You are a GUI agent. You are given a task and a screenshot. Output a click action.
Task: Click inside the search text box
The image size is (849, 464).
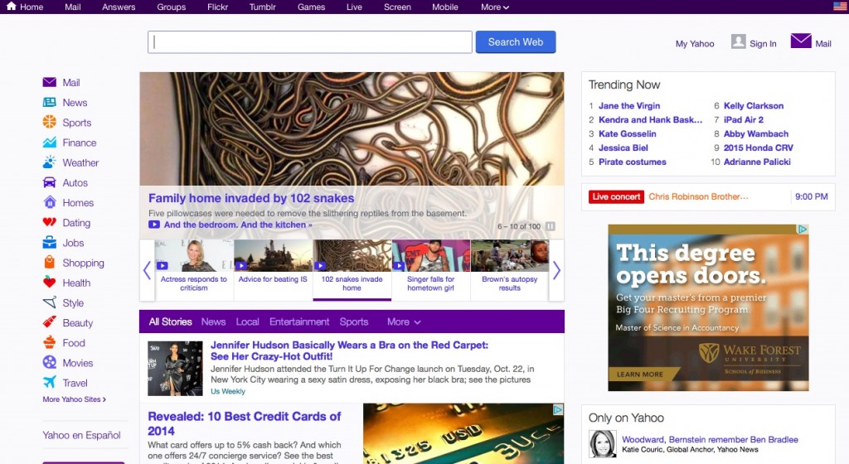coord(309,42)
